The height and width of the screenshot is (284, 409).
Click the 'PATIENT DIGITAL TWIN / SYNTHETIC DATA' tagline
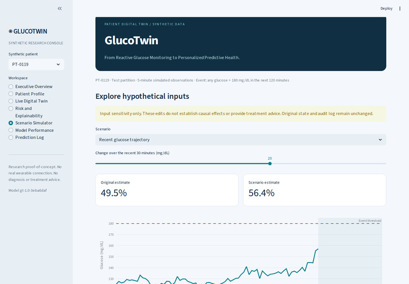145,24
